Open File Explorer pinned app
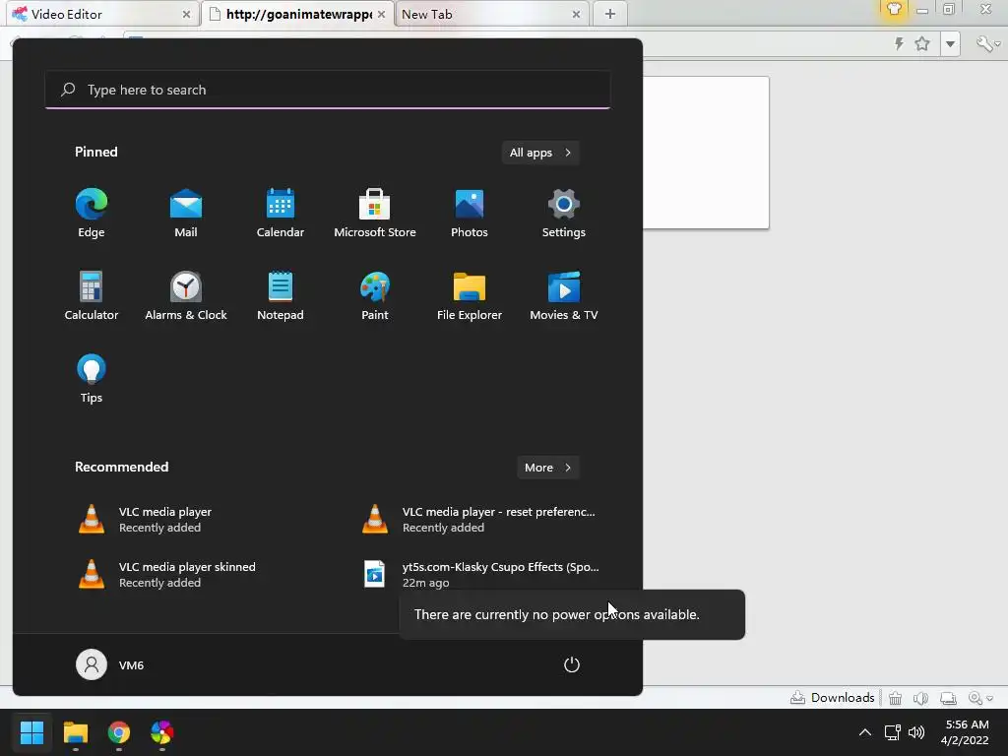Viewport: 1008px width, 756px height. tap(470, 295)
